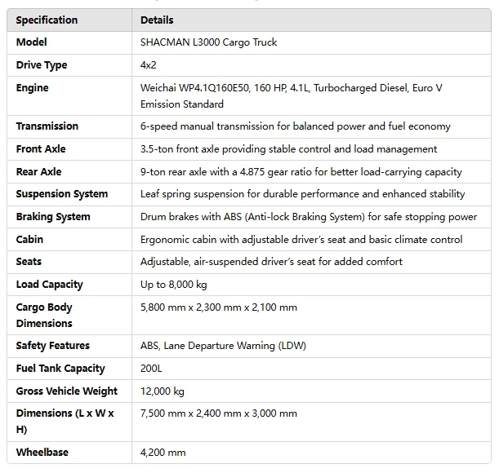Screen dimensions: 499x473
Task: Click the Suspension System row label
Action: [62, 194]
